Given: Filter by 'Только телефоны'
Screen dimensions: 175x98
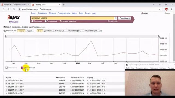Looking at the screenshot, I should [74, 31].
